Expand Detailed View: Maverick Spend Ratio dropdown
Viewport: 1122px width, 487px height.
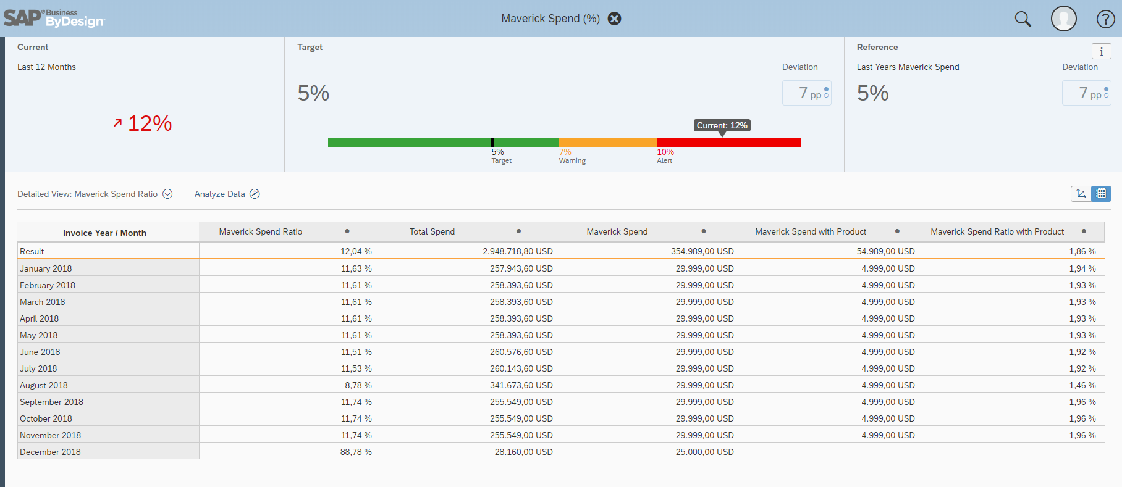pyautogui.click(x=167, y=194)
